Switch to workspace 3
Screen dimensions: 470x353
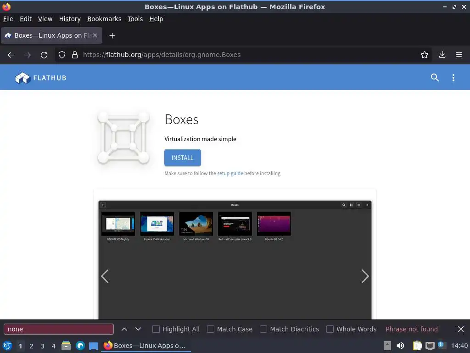(x=43, y=346)
